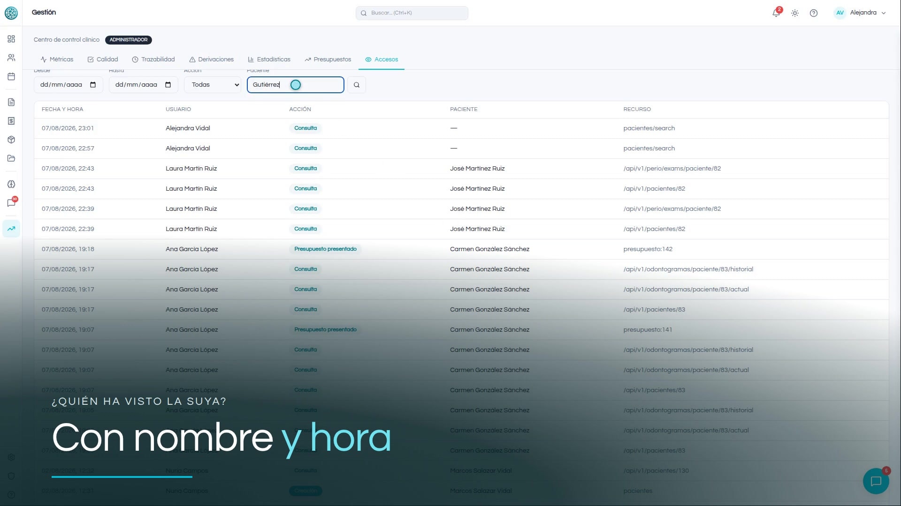Select the trending analytics sidebar icon

pos(11,229)
